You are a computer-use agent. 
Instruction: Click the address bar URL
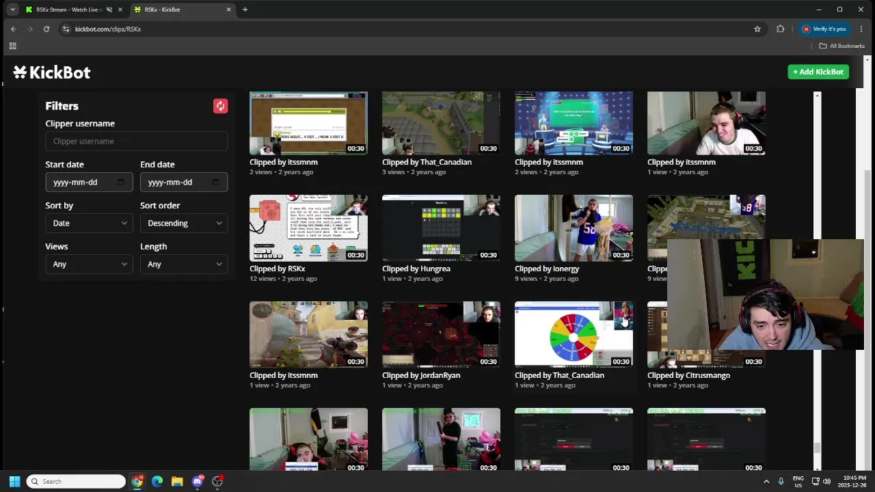[x=108, y=29]
